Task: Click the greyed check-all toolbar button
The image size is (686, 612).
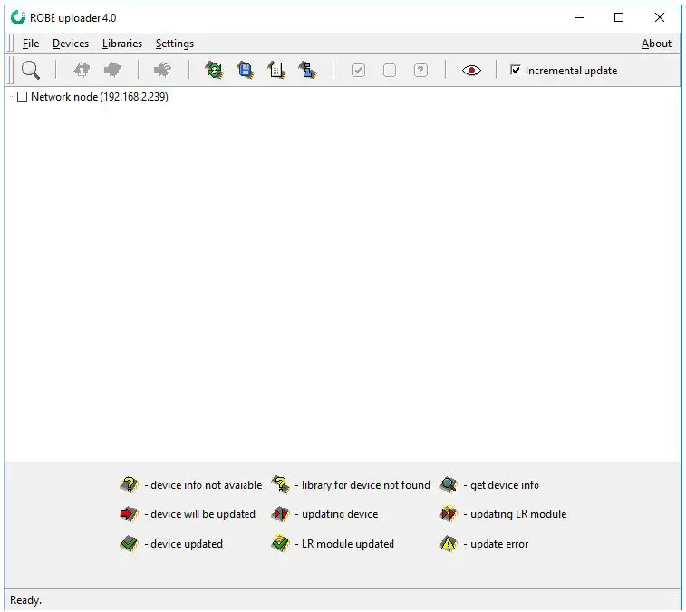Action: [358, 70]
